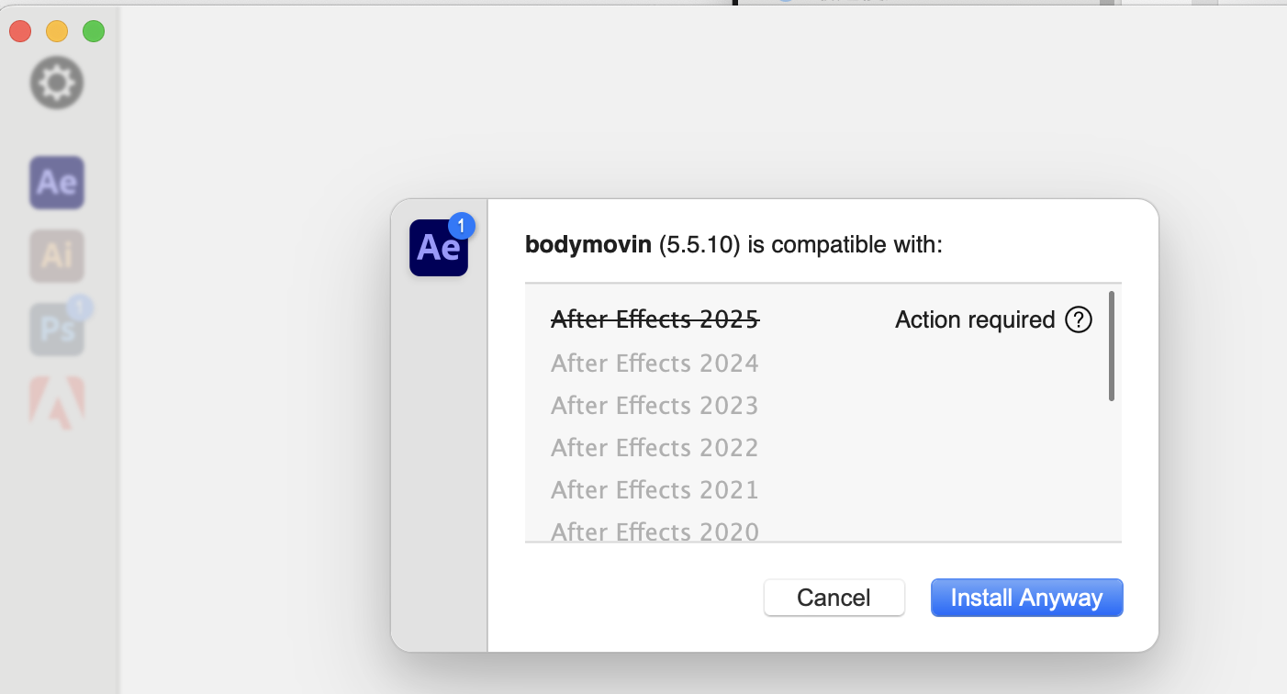
Task: Click the Adobe logo at the sidebar bottom
Action: click(x=56, y=401)
